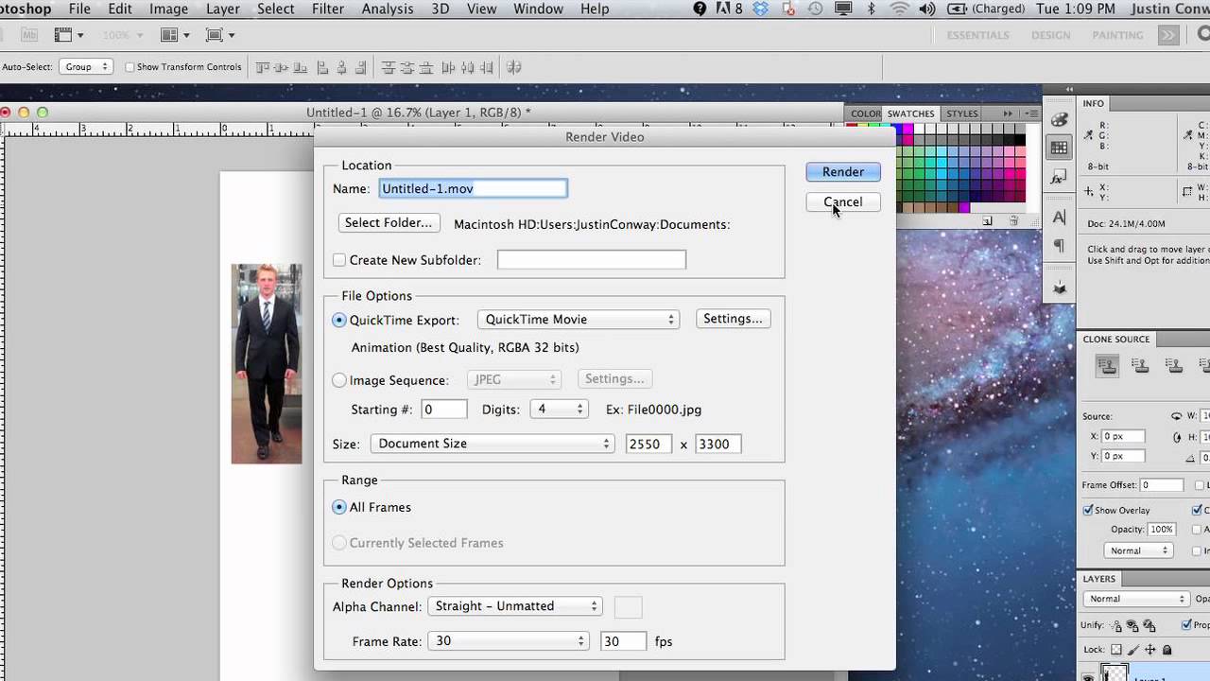Click the Cancel button
Screen dimensions: 1210x681
point(843,201)
